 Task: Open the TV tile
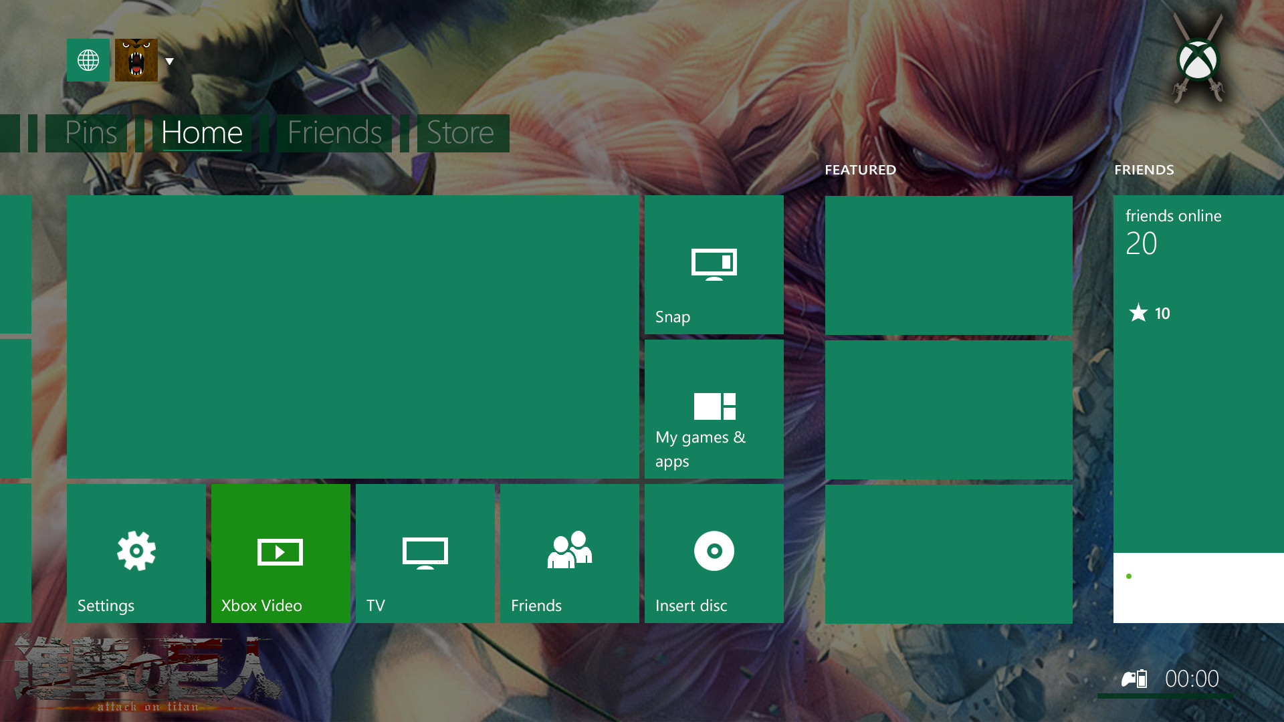click(425, 554)
